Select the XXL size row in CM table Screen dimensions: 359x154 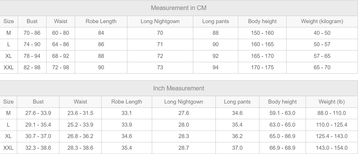tap(9, 68)
